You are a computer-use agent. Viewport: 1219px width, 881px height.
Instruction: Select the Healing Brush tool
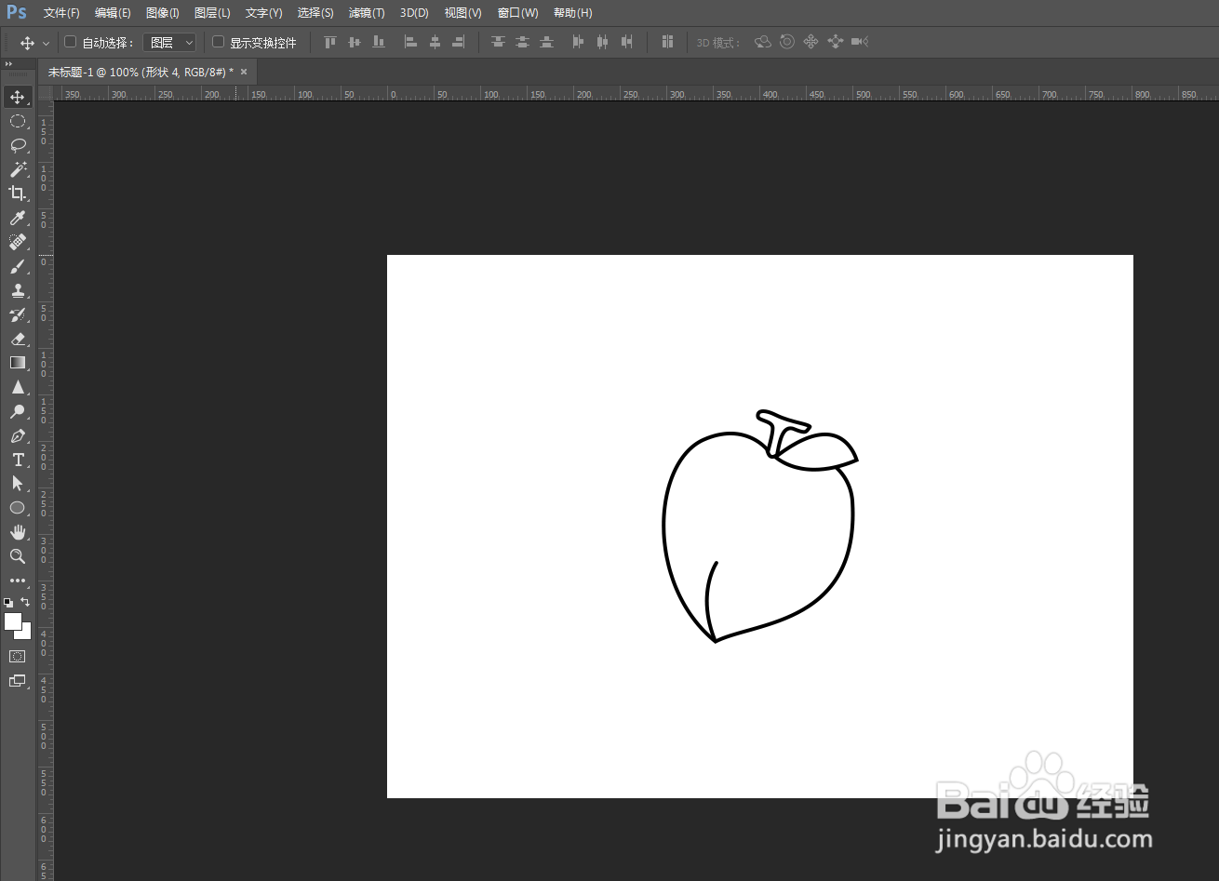point(18,242)
